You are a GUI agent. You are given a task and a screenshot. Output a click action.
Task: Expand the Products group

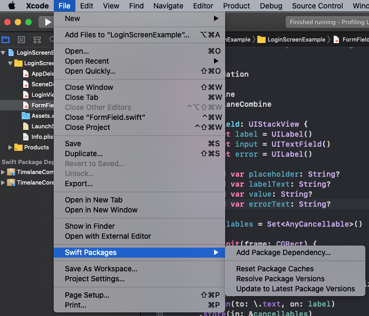10,147
